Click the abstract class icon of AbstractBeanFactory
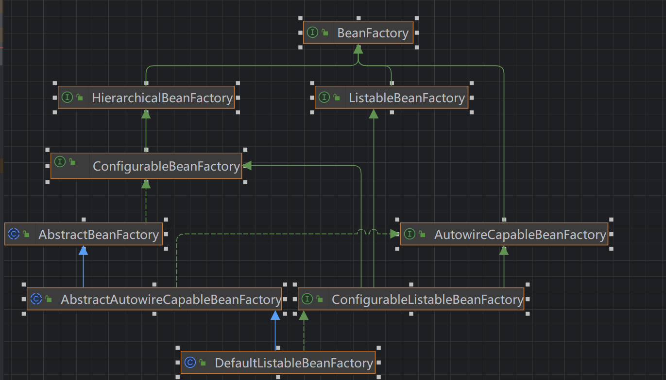 point(14,234)
